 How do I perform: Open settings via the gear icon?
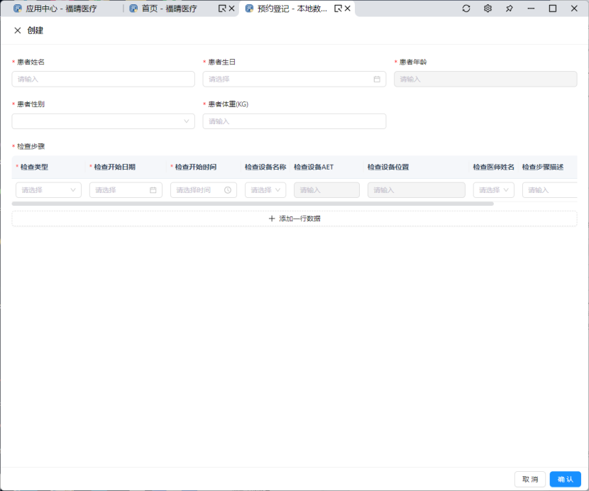[488, 9]
